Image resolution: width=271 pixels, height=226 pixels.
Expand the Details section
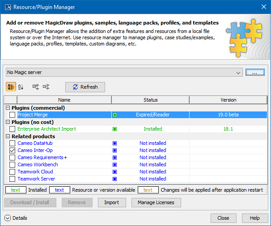coord(8,218)
